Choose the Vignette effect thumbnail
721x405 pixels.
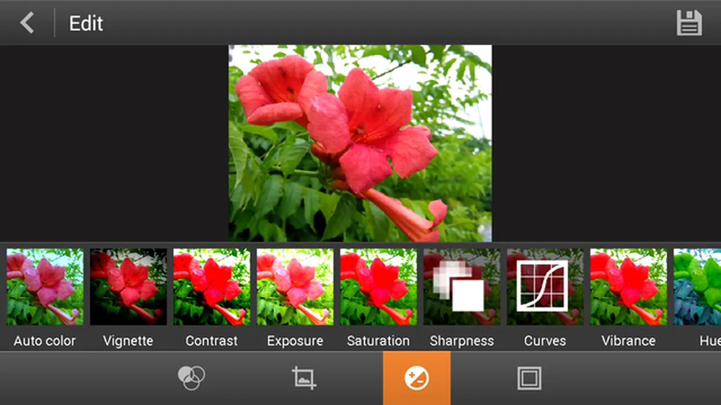click(128, 287)
